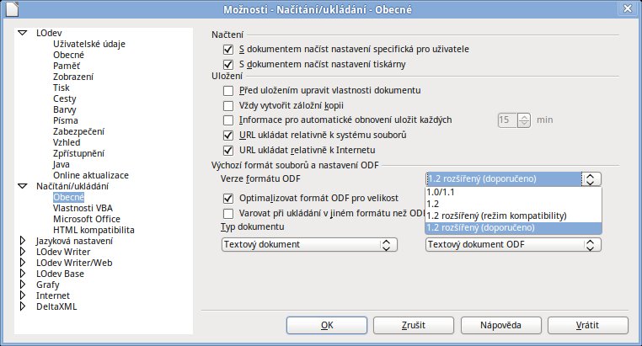Image resolution: width=642 pixels, height=346 pixels.
Task: Open the Textový dokument ODF dropdown
Action: (513, 245)
